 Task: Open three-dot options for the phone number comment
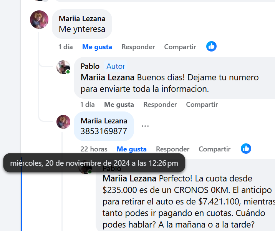pos(145,126)
